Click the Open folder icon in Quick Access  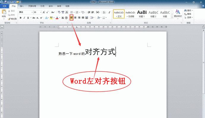coord(18,2)
